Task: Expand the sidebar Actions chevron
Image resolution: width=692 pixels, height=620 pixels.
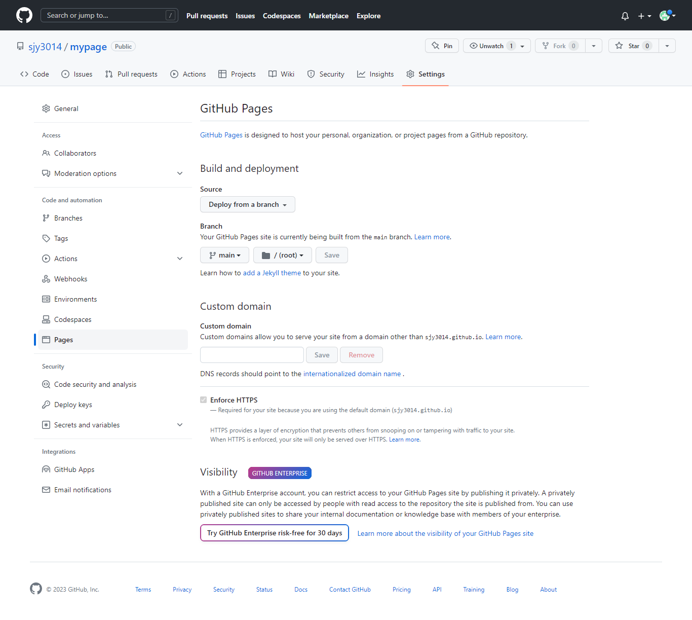Action: [x=180, y=259]
